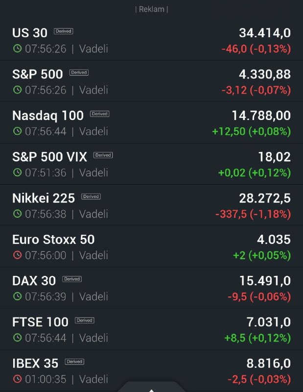Image resolution: width=303 pixels, height=392 pixels.
Task: Open the DAX 30 instrument name
Action: 34,281
